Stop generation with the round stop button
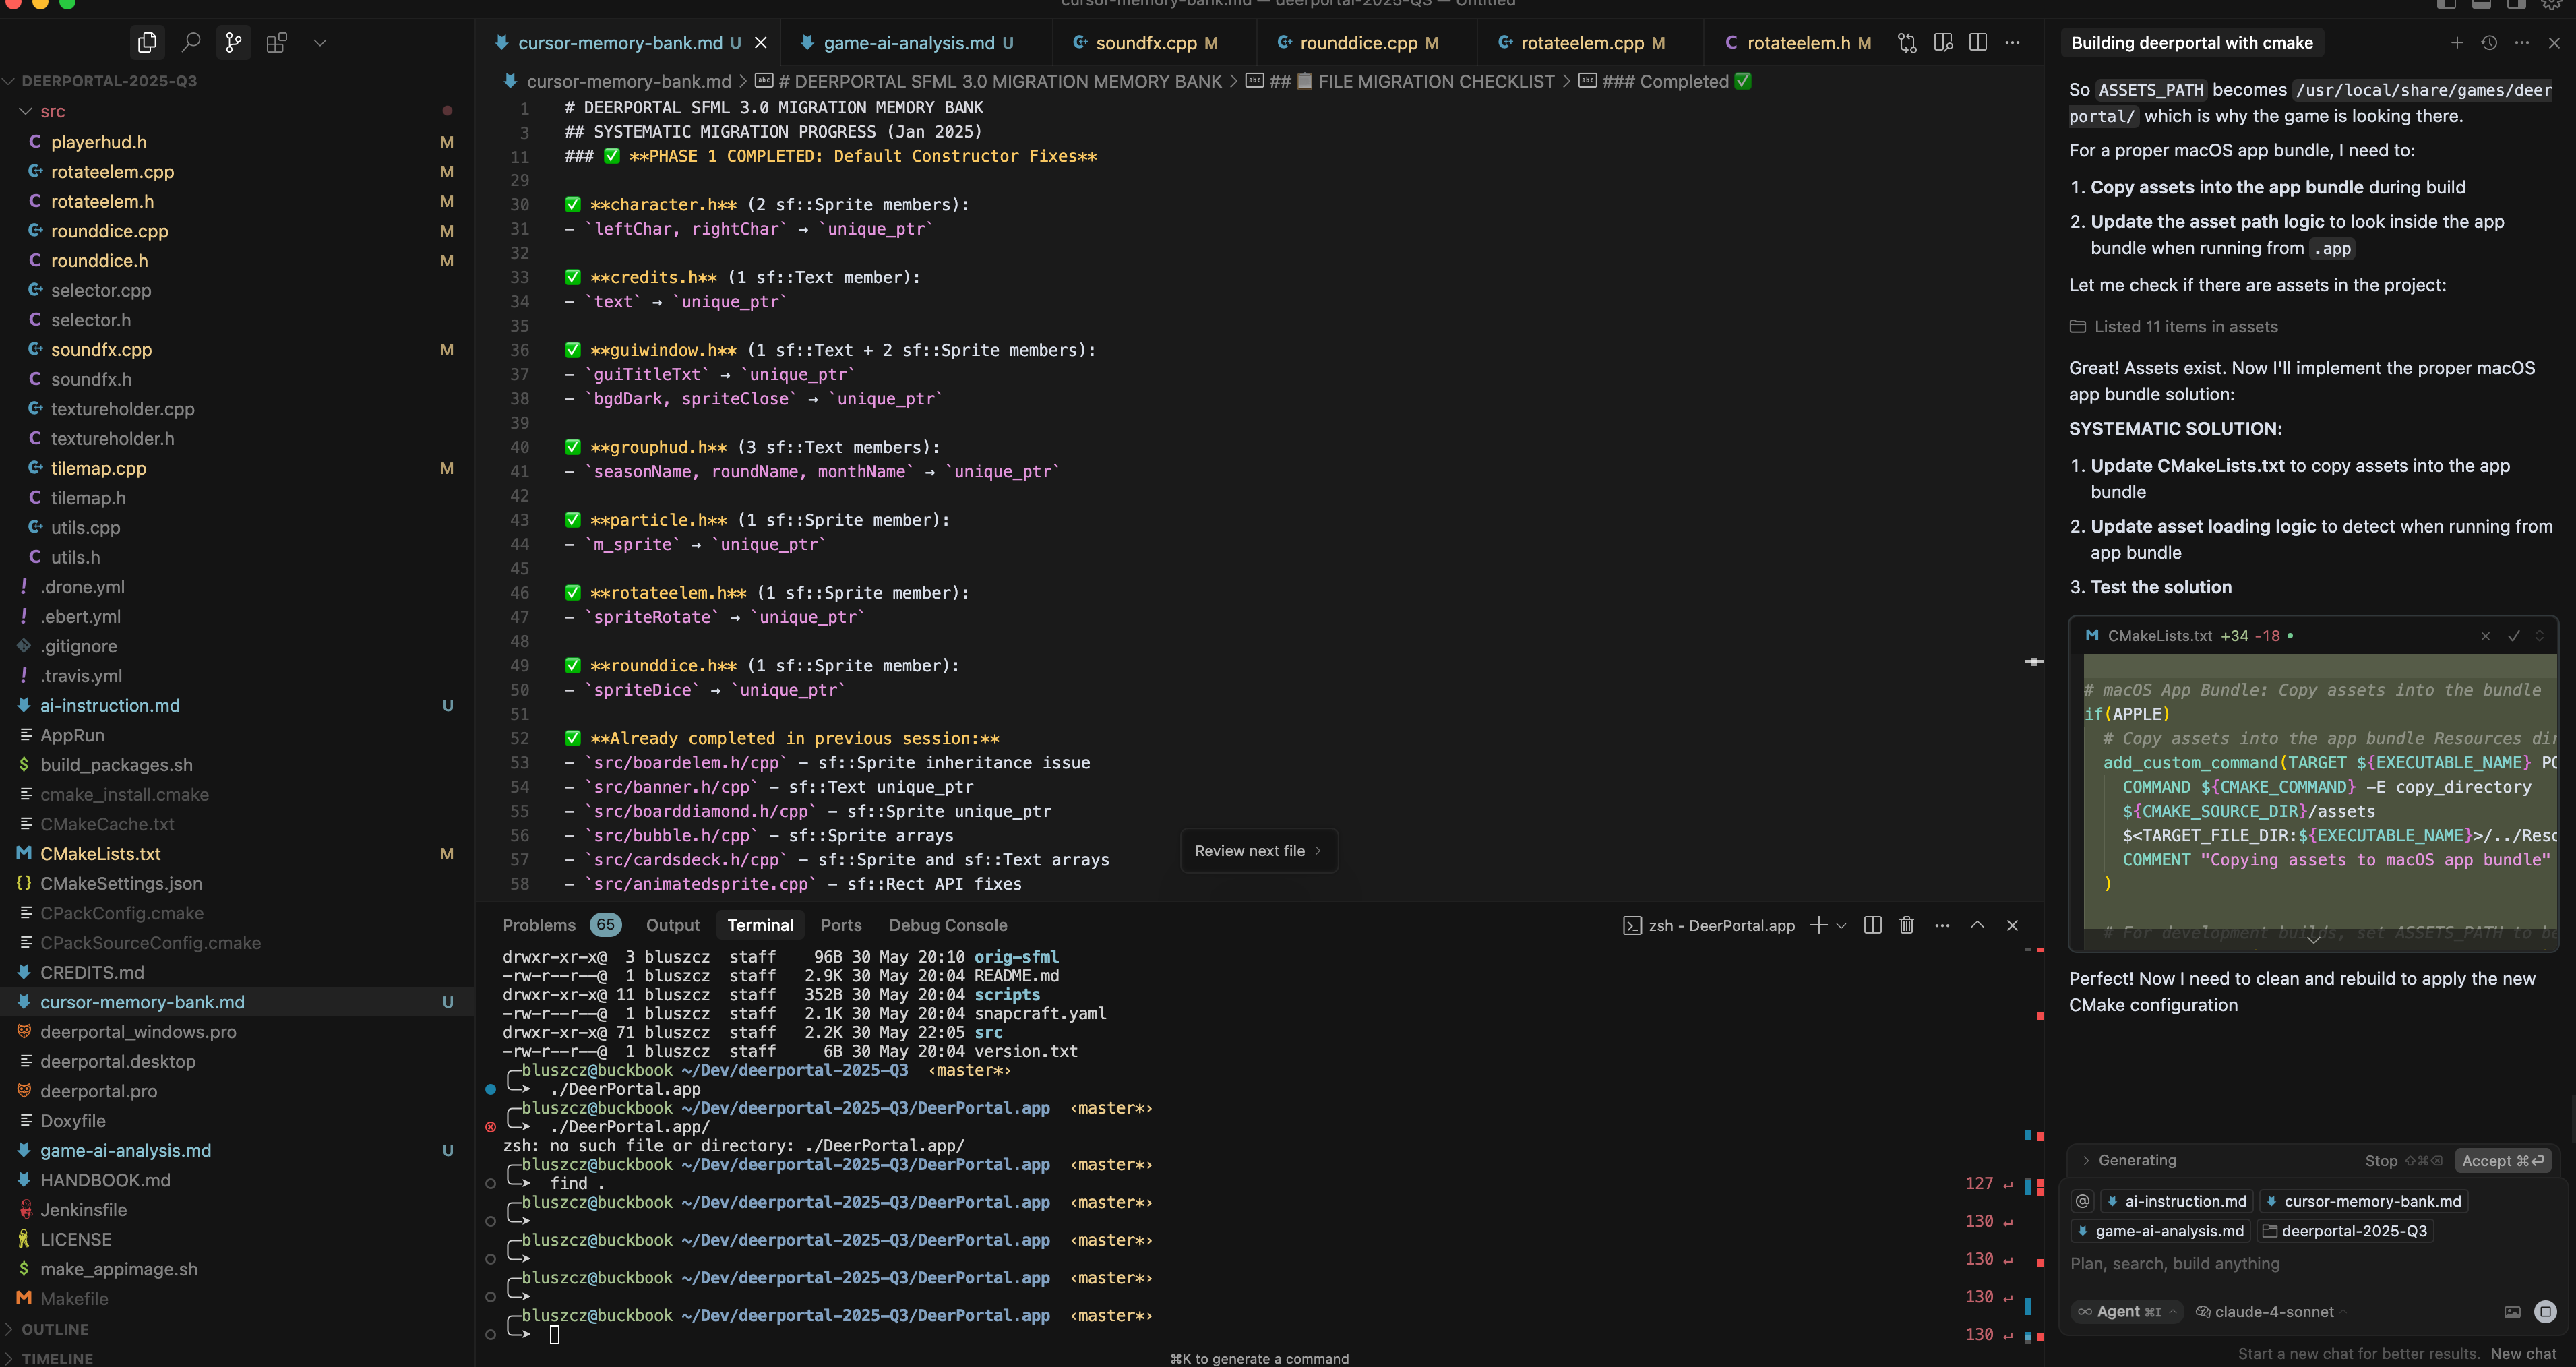 tap(2546, 1312)
